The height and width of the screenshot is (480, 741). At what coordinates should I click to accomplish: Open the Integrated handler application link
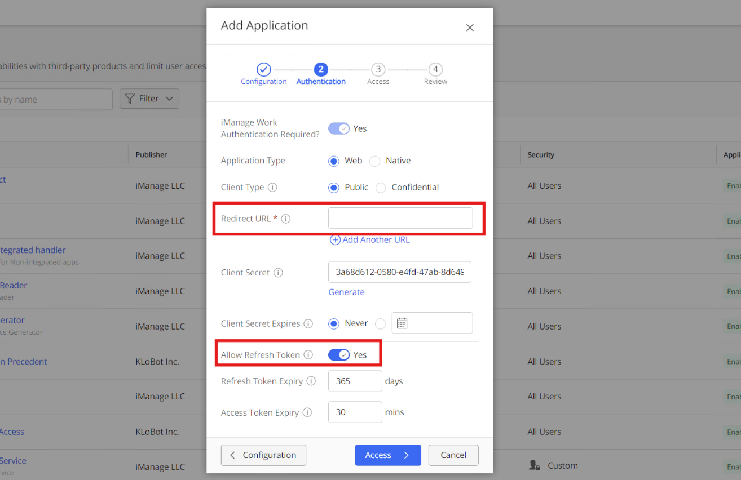point(33,250)
